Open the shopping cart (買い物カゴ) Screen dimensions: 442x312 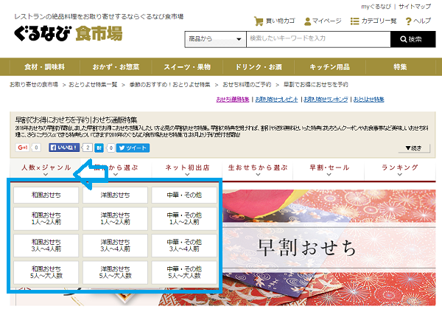274,21
